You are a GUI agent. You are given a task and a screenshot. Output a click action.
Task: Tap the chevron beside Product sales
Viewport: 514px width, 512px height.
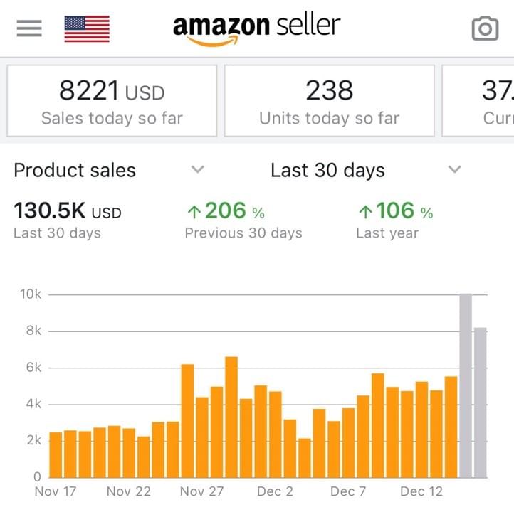198,169
